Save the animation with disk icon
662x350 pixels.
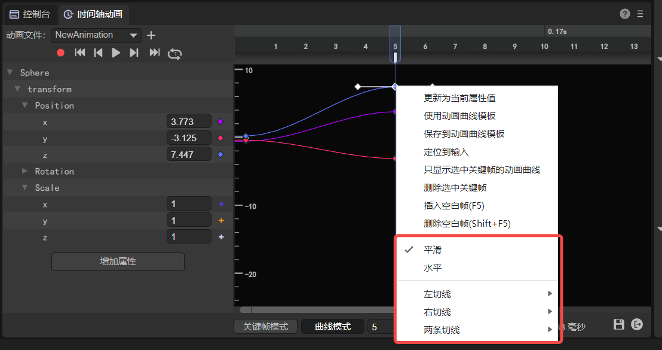(x=619, y=324)
